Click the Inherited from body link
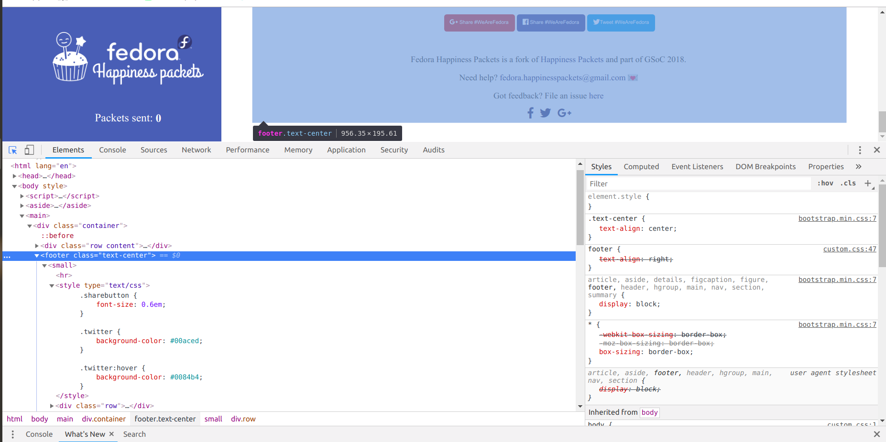Image resolution: width=886 pixels, height=442 pixels. point(649,413)
